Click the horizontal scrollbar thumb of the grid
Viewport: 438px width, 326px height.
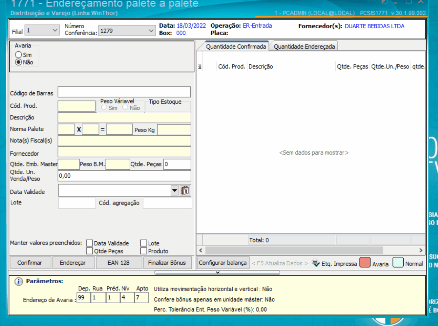pyautogui.click(x=294, y=250)
